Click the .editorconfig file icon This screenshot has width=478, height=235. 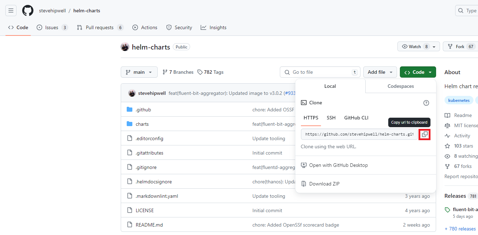pos(130,138)
